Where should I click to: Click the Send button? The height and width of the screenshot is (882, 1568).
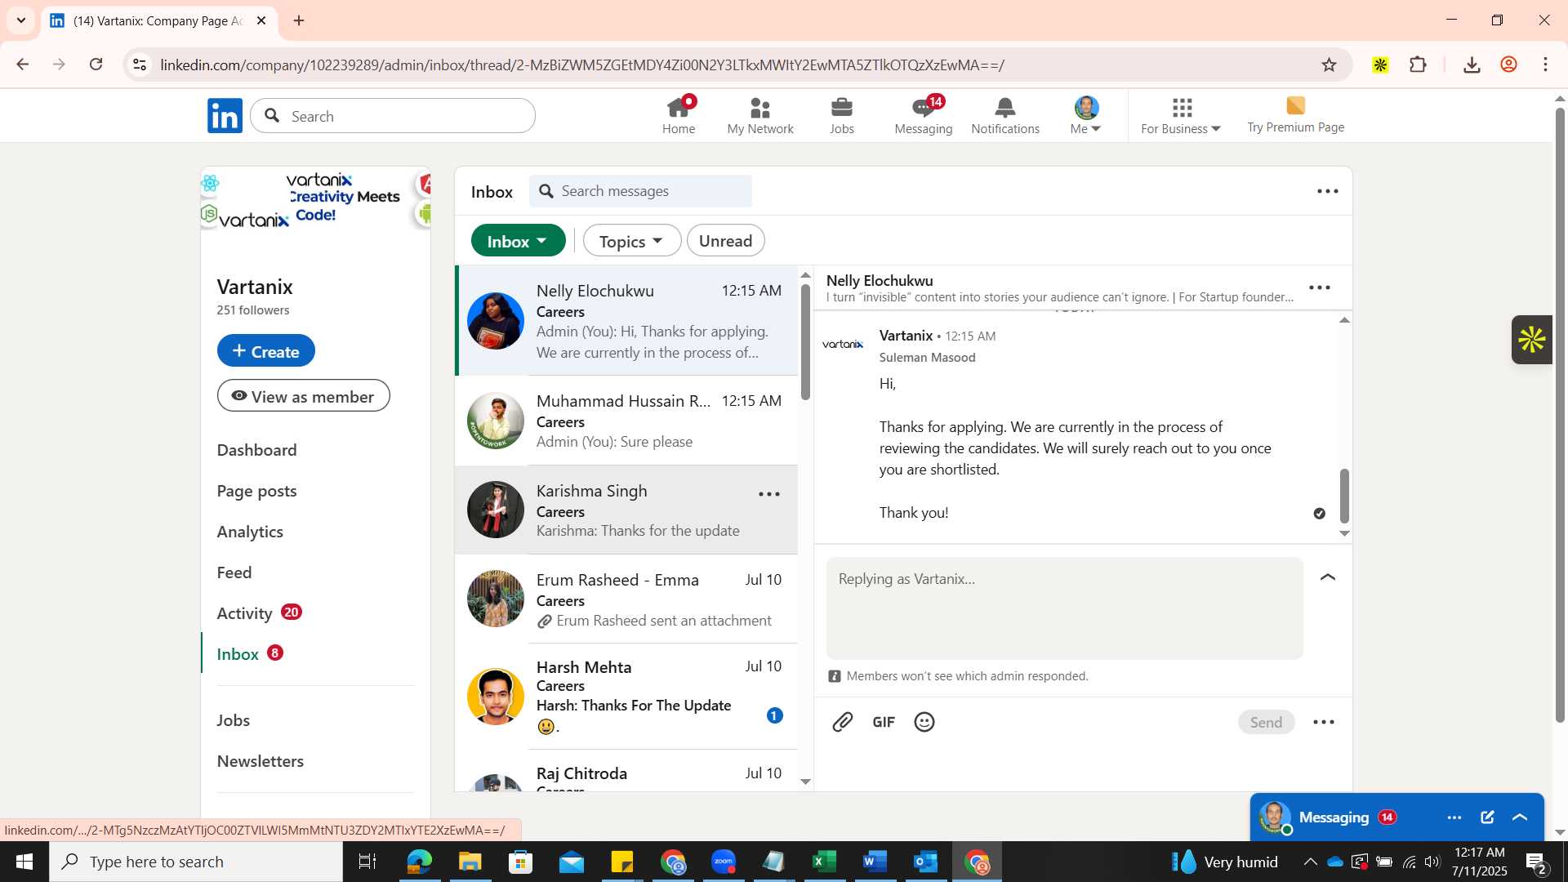pos(1267,722)
